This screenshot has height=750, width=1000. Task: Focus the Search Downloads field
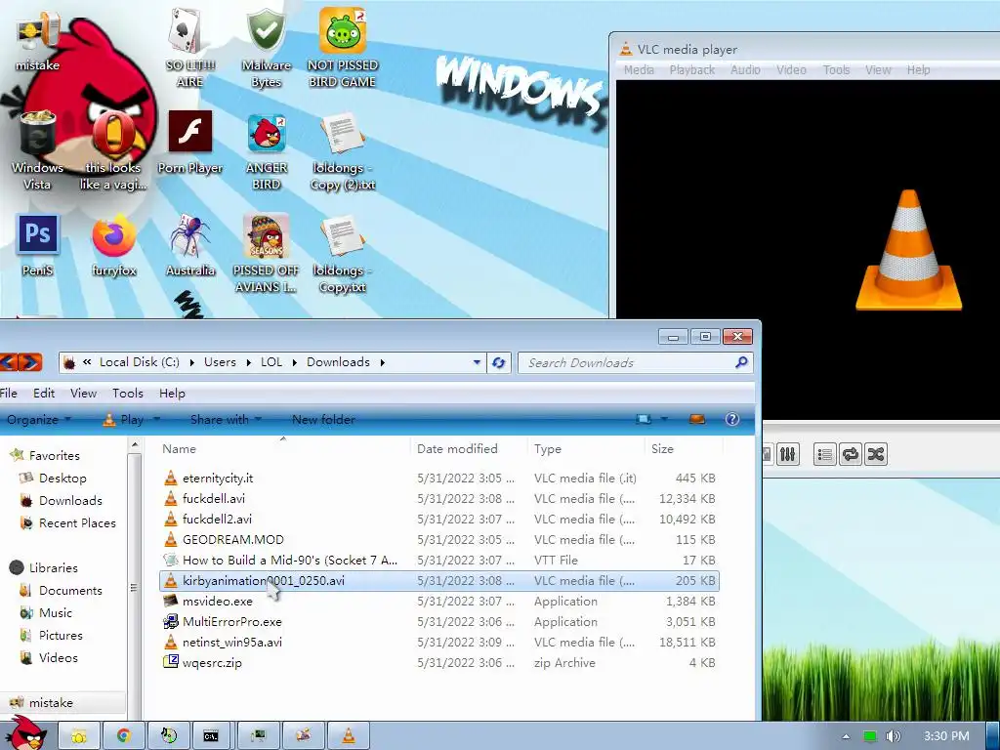click(635, 362)
